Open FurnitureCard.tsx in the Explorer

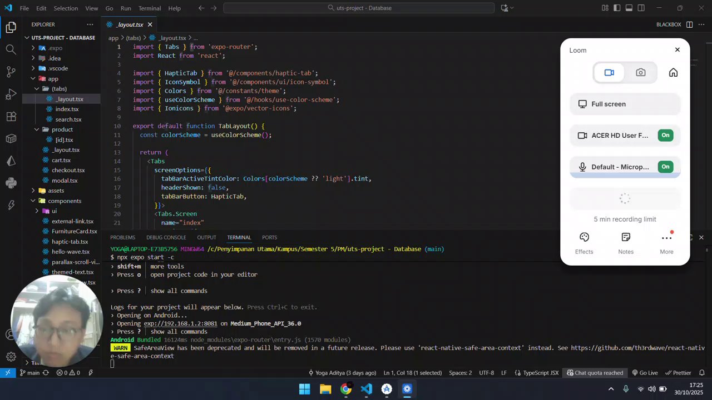(74, 231)
